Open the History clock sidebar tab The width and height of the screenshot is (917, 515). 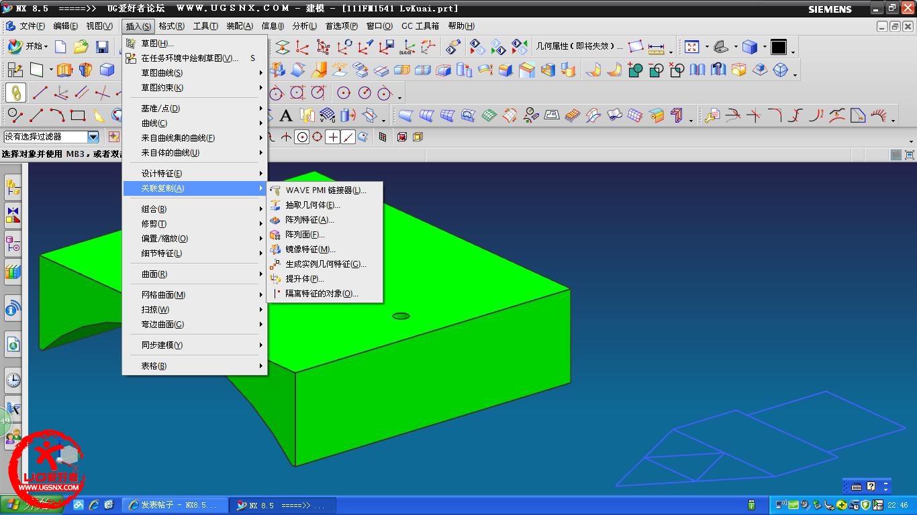(x=13, y=381)
